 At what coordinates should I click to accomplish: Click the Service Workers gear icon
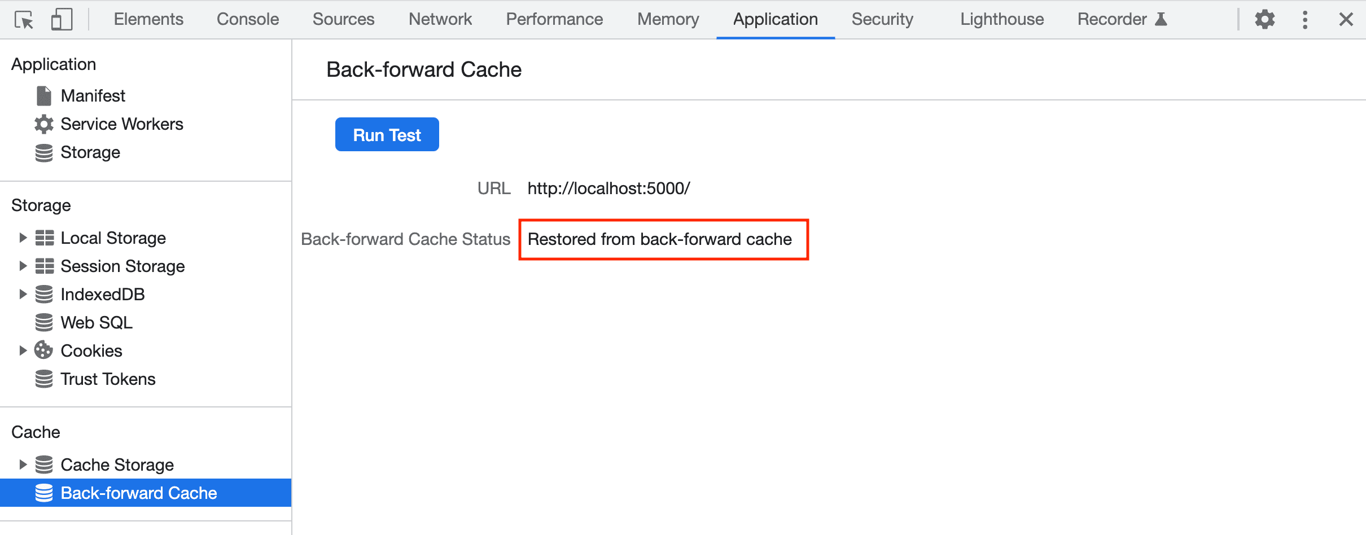pyautogui.click(x=43, y=124)
